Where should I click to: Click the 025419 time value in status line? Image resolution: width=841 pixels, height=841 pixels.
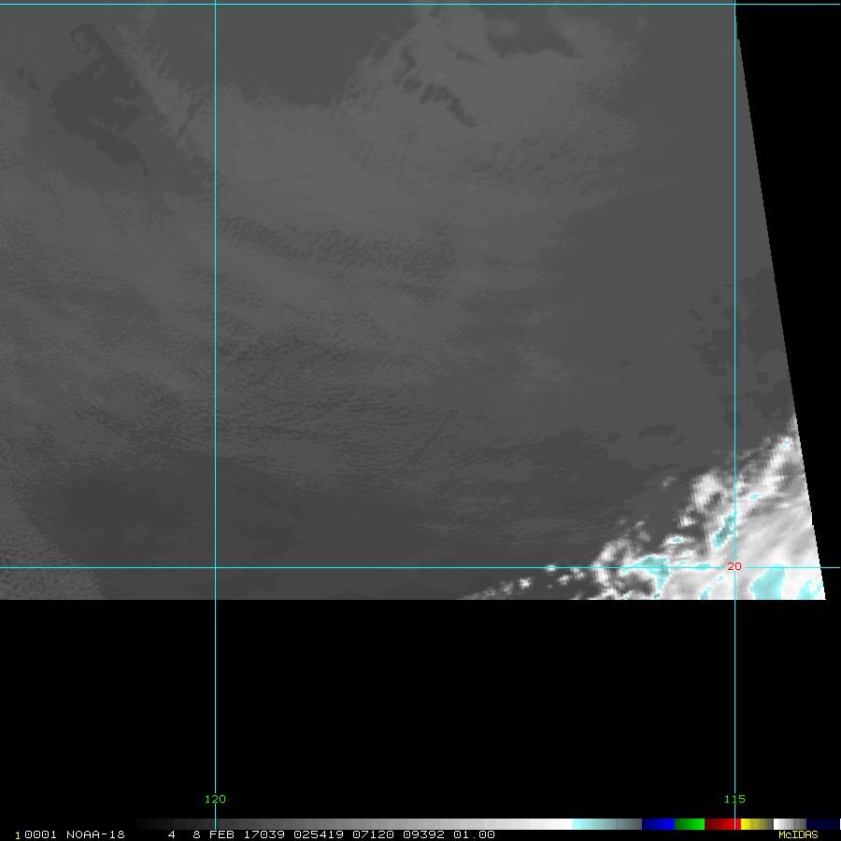(316, 834)
